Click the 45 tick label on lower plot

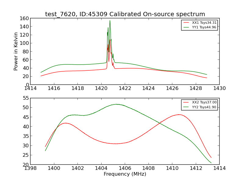tap(26, 117)
